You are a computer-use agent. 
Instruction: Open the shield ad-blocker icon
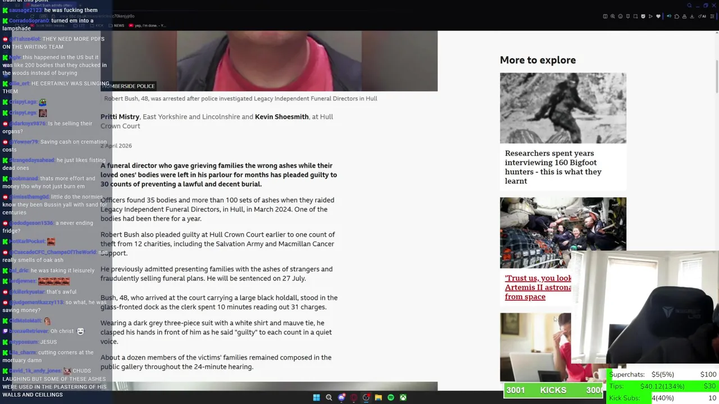pos(643,16)
